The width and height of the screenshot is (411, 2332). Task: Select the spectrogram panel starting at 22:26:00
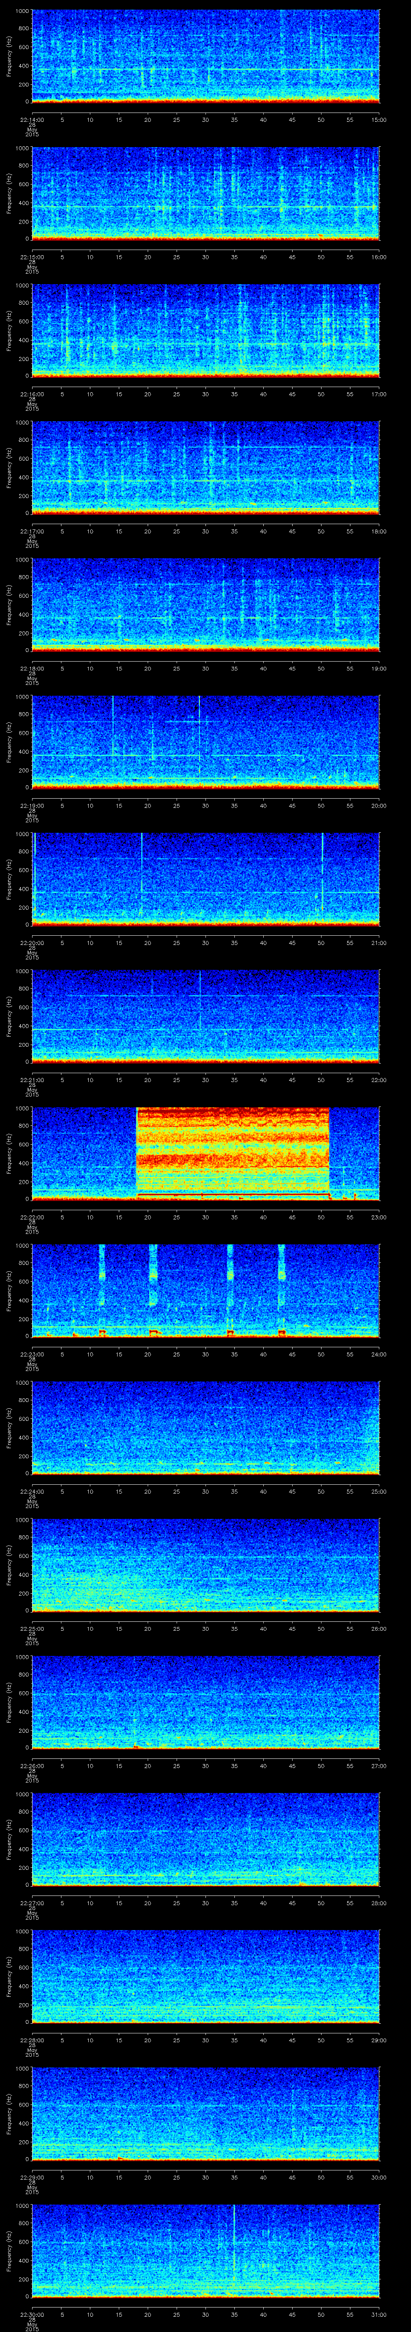[x=206, y=1702]
